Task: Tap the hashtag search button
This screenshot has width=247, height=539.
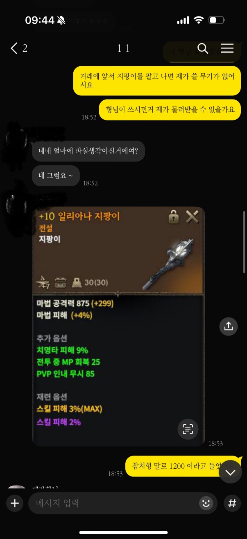Action: [x=232, y=503]
